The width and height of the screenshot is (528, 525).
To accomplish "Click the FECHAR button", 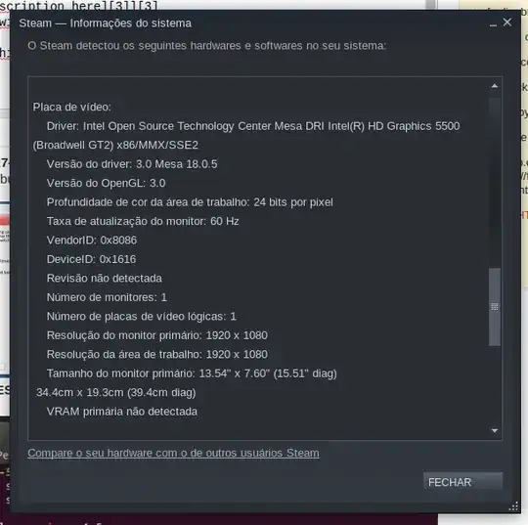I will (x=462, y=482).
